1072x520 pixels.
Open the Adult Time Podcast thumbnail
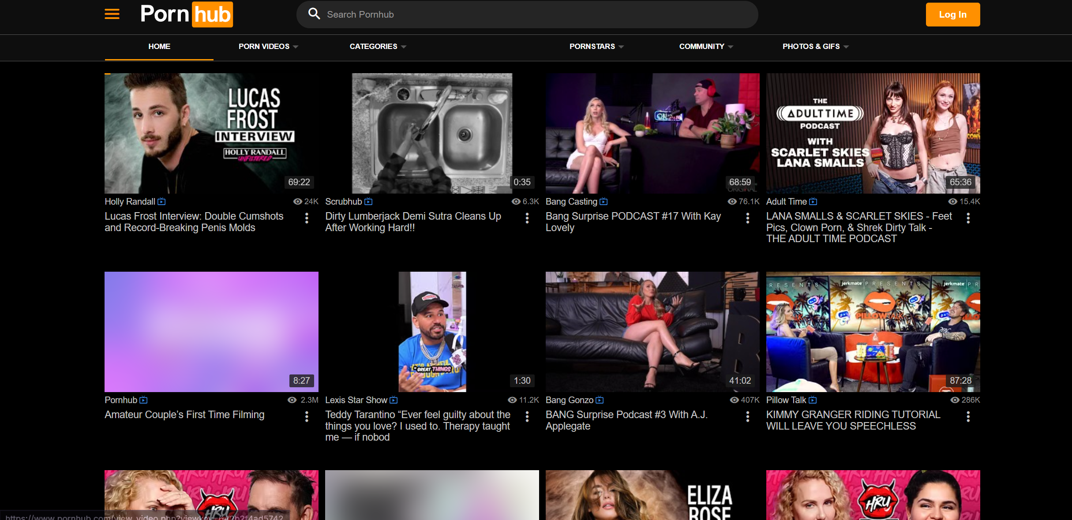click(x=873, y=133)
